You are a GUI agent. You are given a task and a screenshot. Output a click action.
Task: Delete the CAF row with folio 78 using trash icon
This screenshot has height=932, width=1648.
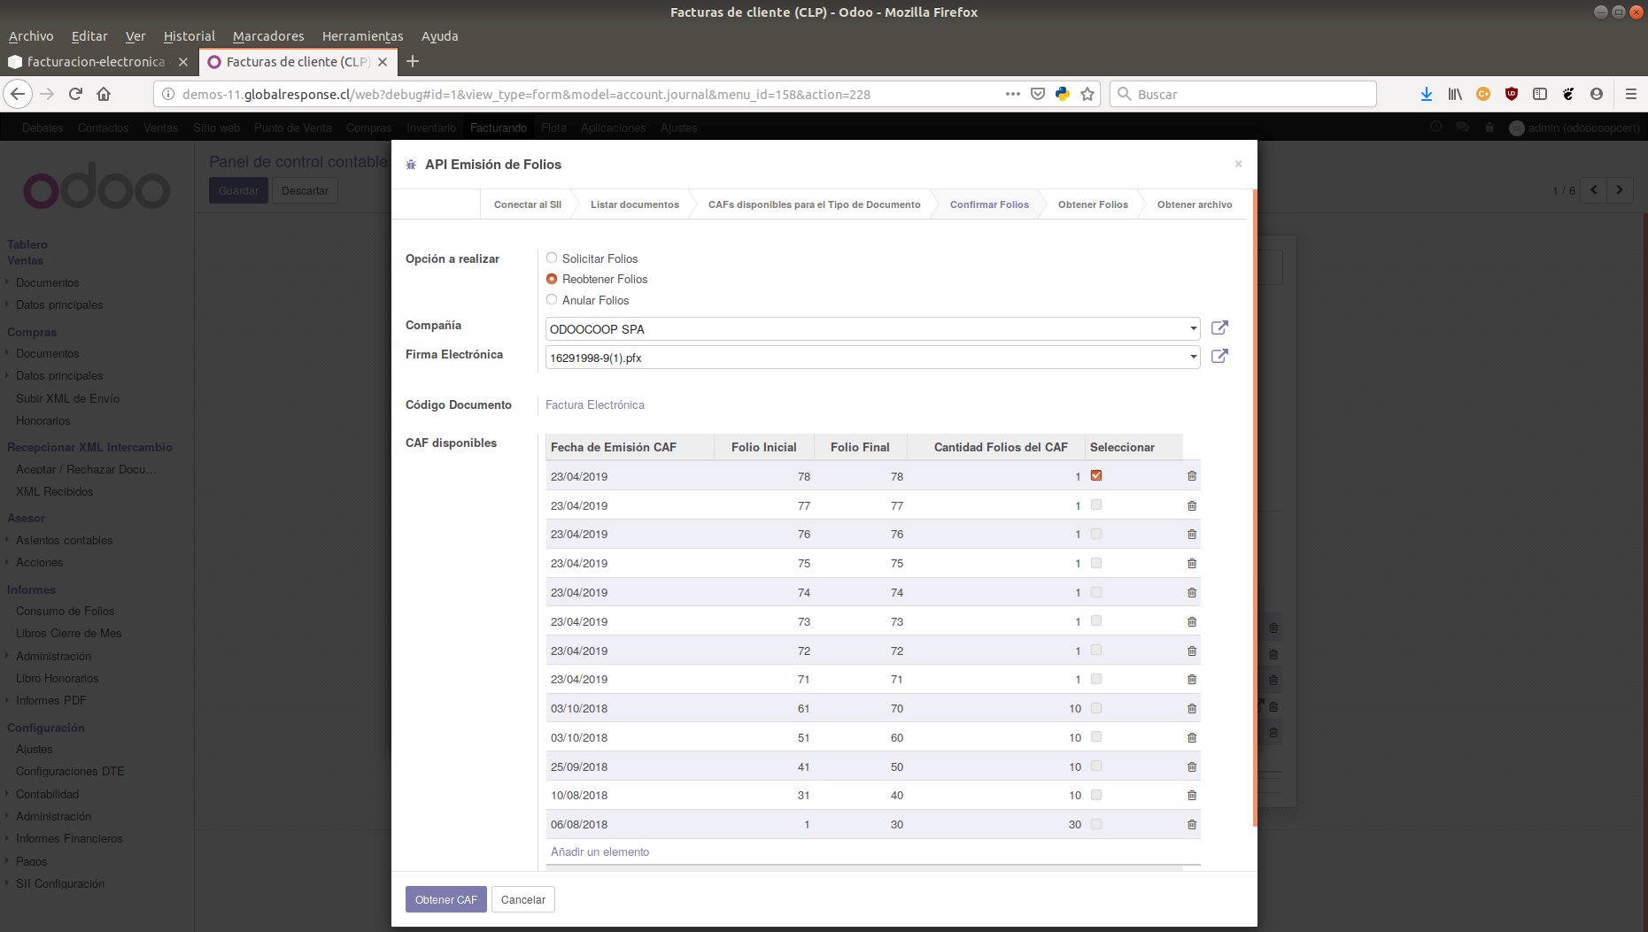(x=1191, y=475)
